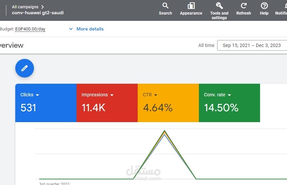Image resolution: width=287 pixels, height=185 pixels.
Task: Expand More details chevron
Action: tap(71, 29)
